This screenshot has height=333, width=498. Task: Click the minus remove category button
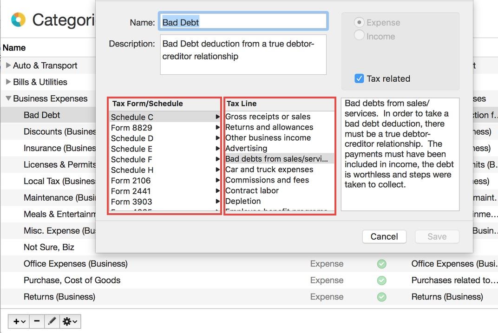(37, 321)
